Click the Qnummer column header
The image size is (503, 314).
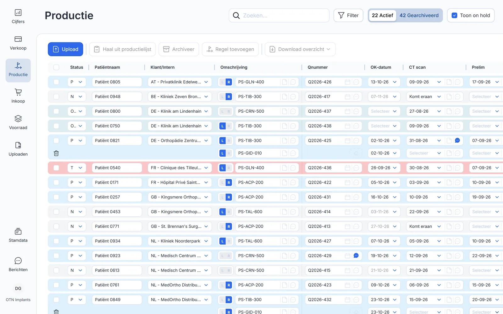(x=318, y=67)
